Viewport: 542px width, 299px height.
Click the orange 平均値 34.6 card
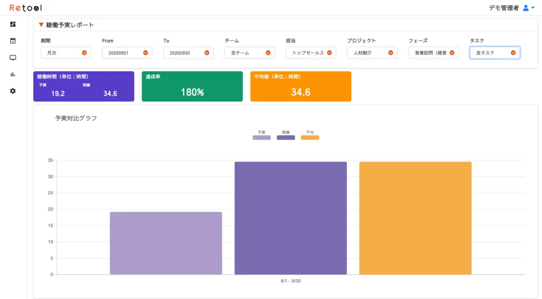pos(301,86)
